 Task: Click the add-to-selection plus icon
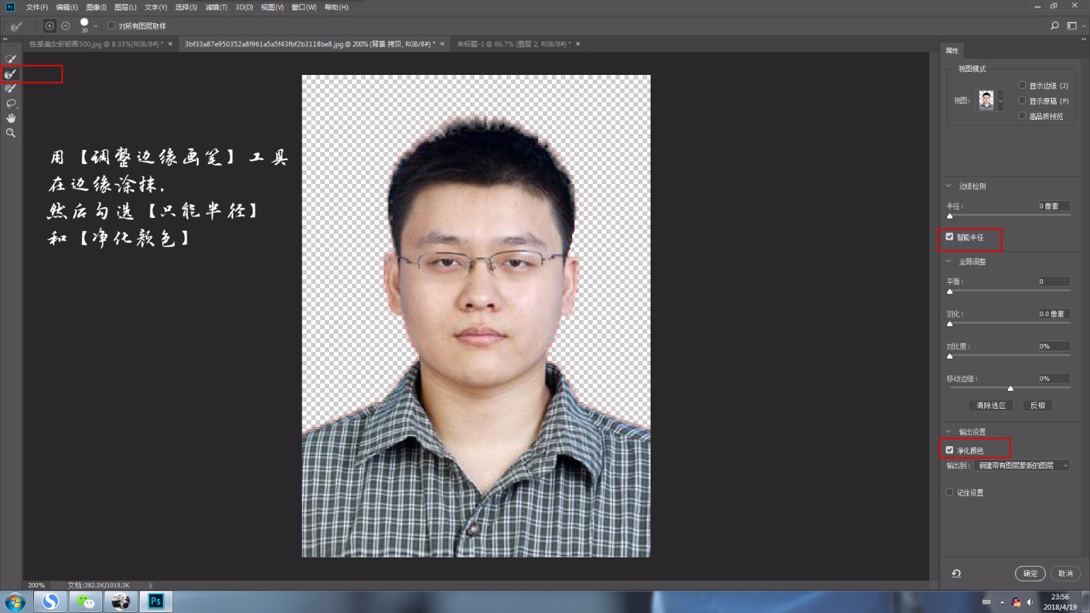pos(49,26)
